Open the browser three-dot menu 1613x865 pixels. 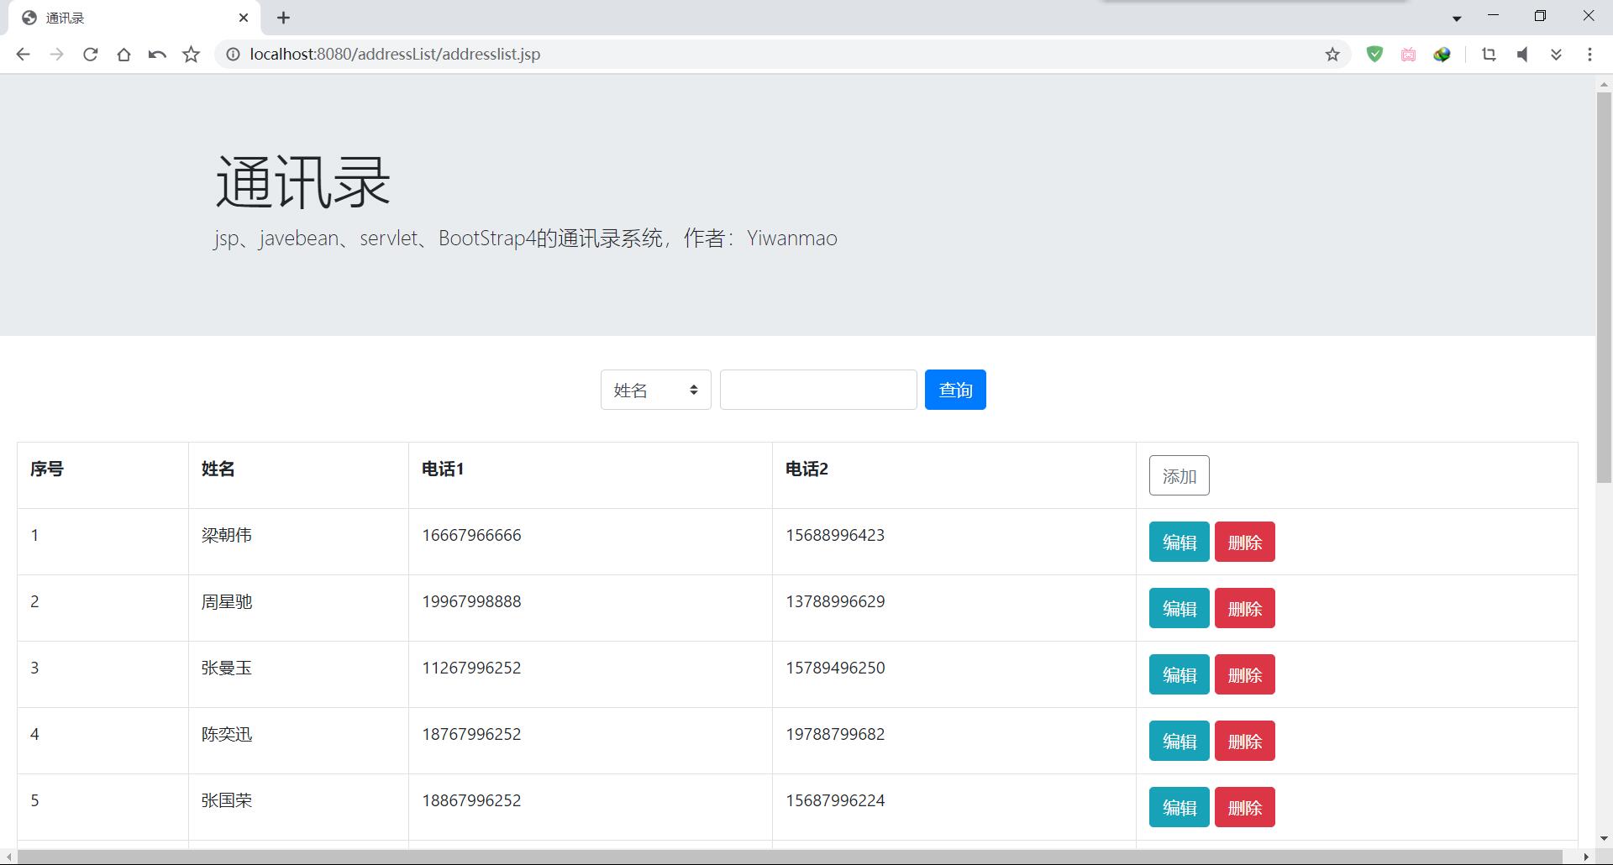pos(1589,54)
